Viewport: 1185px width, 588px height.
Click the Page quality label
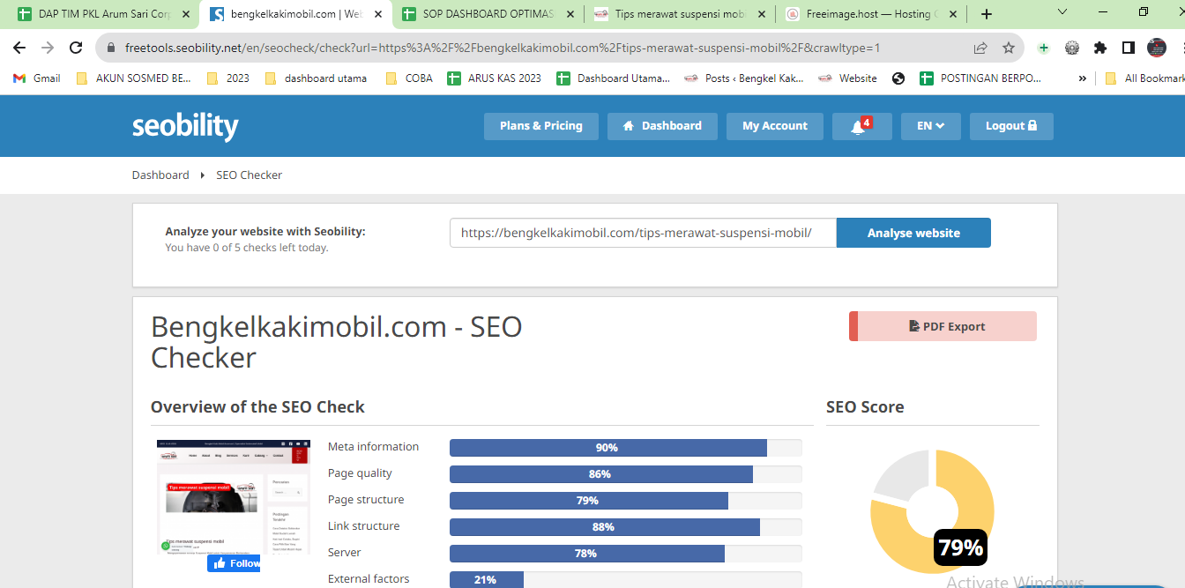[360, 473]
